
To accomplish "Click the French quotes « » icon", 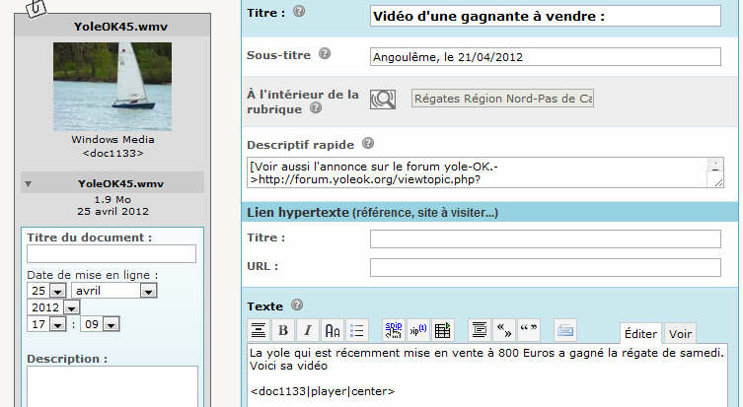I will (503, 330).
